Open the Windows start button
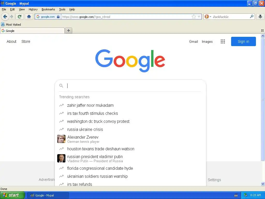Image resolution: width=265 pixels, height=199 pixels. coord(12,195)
